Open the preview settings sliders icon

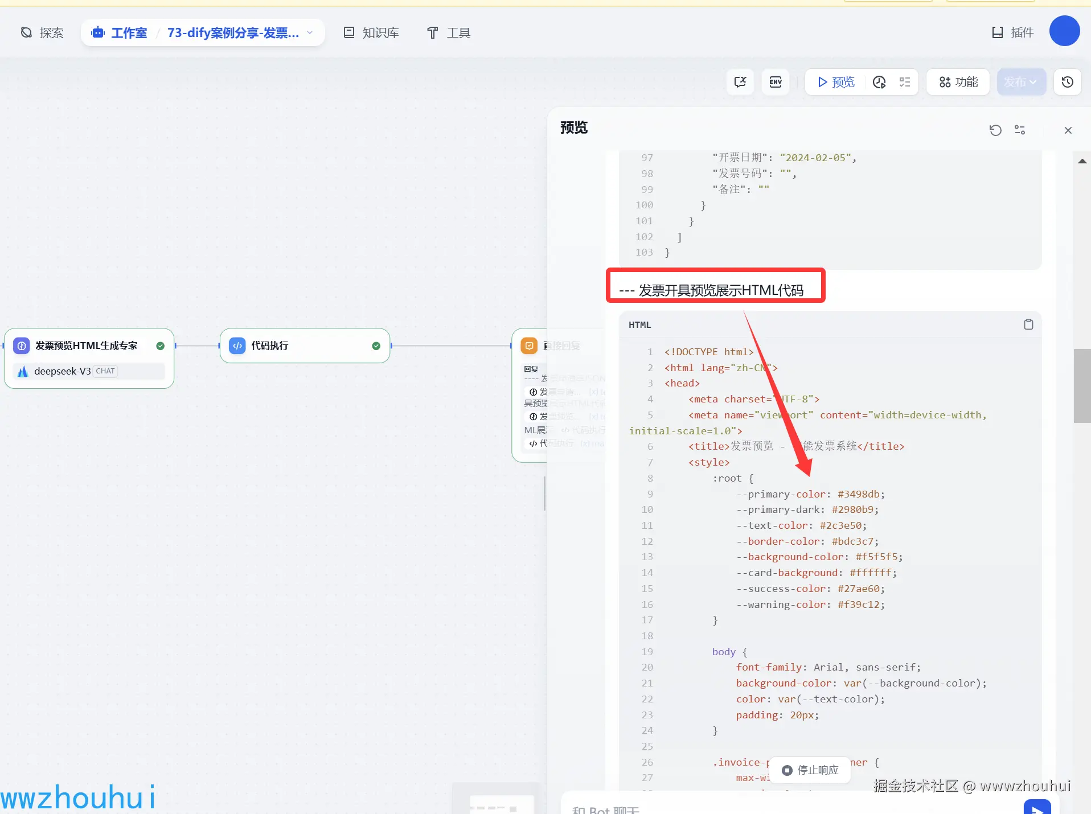(x=1020, y=130)
